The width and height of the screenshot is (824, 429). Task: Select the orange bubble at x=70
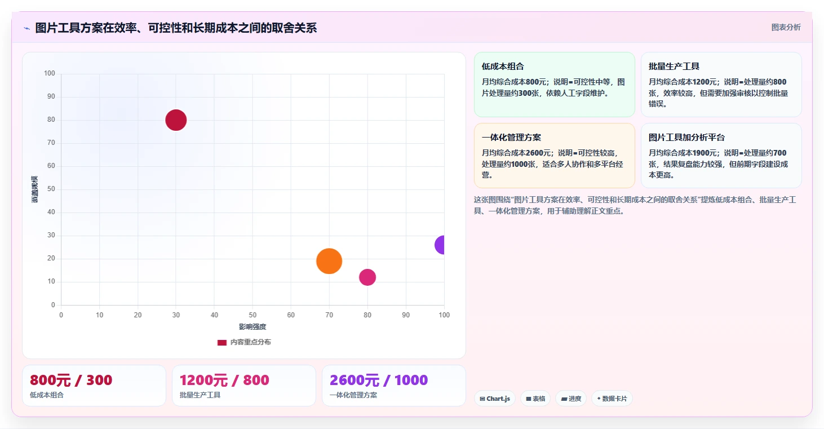click(329, 261)
